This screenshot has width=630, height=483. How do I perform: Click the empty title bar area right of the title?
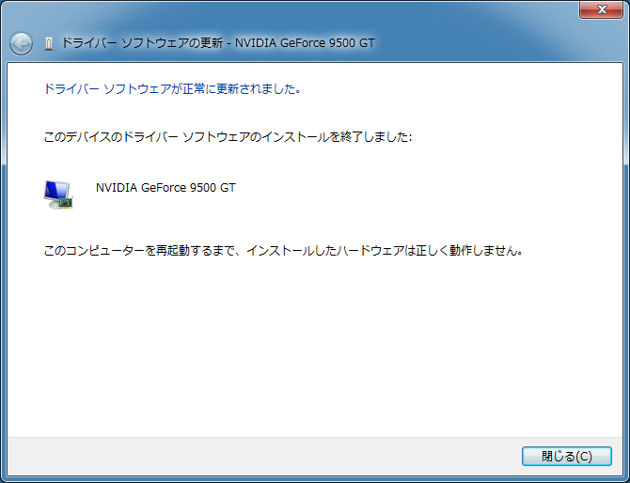click(489, 43)
